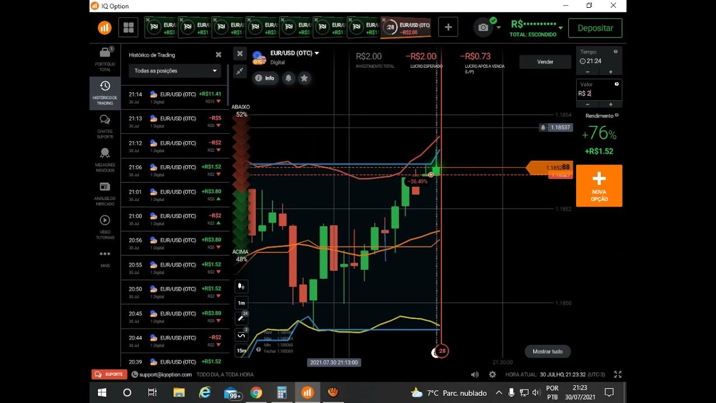Viewport: 716px width, 403px height.
Task: Expand the balance R$ account dropdown
Action: pos(560,27)
